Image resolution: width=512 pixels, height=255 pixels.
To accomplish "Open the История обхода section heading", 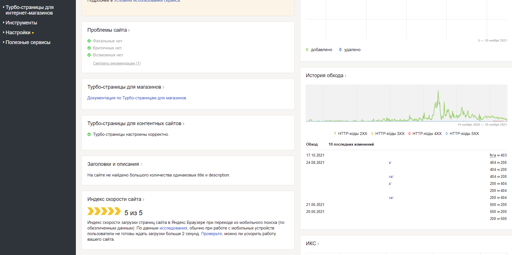I will tap(325, 75).
